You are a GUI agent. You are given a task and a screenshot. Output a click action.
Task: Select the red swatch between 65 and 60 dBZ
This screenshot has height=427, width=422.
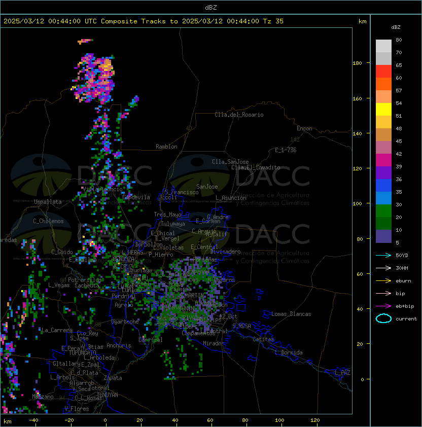383,72
